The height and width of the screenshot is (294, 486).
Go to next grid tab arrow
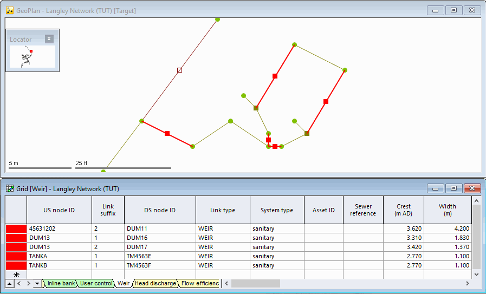pos(28,284)
